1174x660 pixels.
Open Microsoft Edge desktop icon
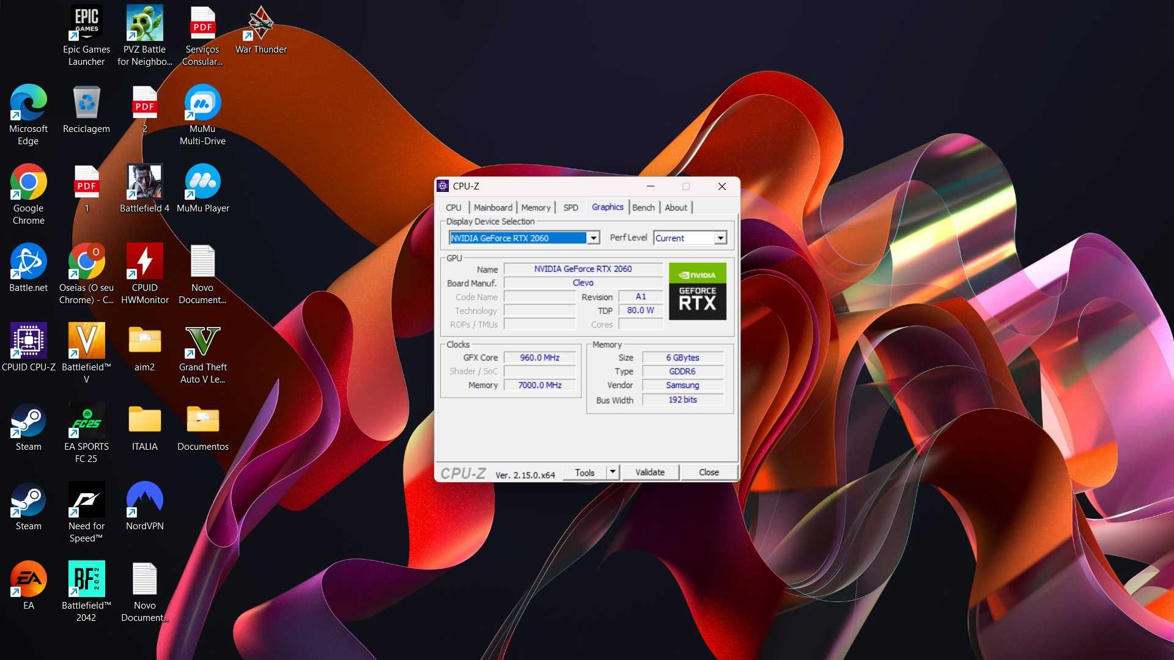pos(28,115)
